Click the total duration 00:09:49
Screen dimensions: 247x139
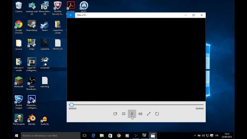pos(200,108)
